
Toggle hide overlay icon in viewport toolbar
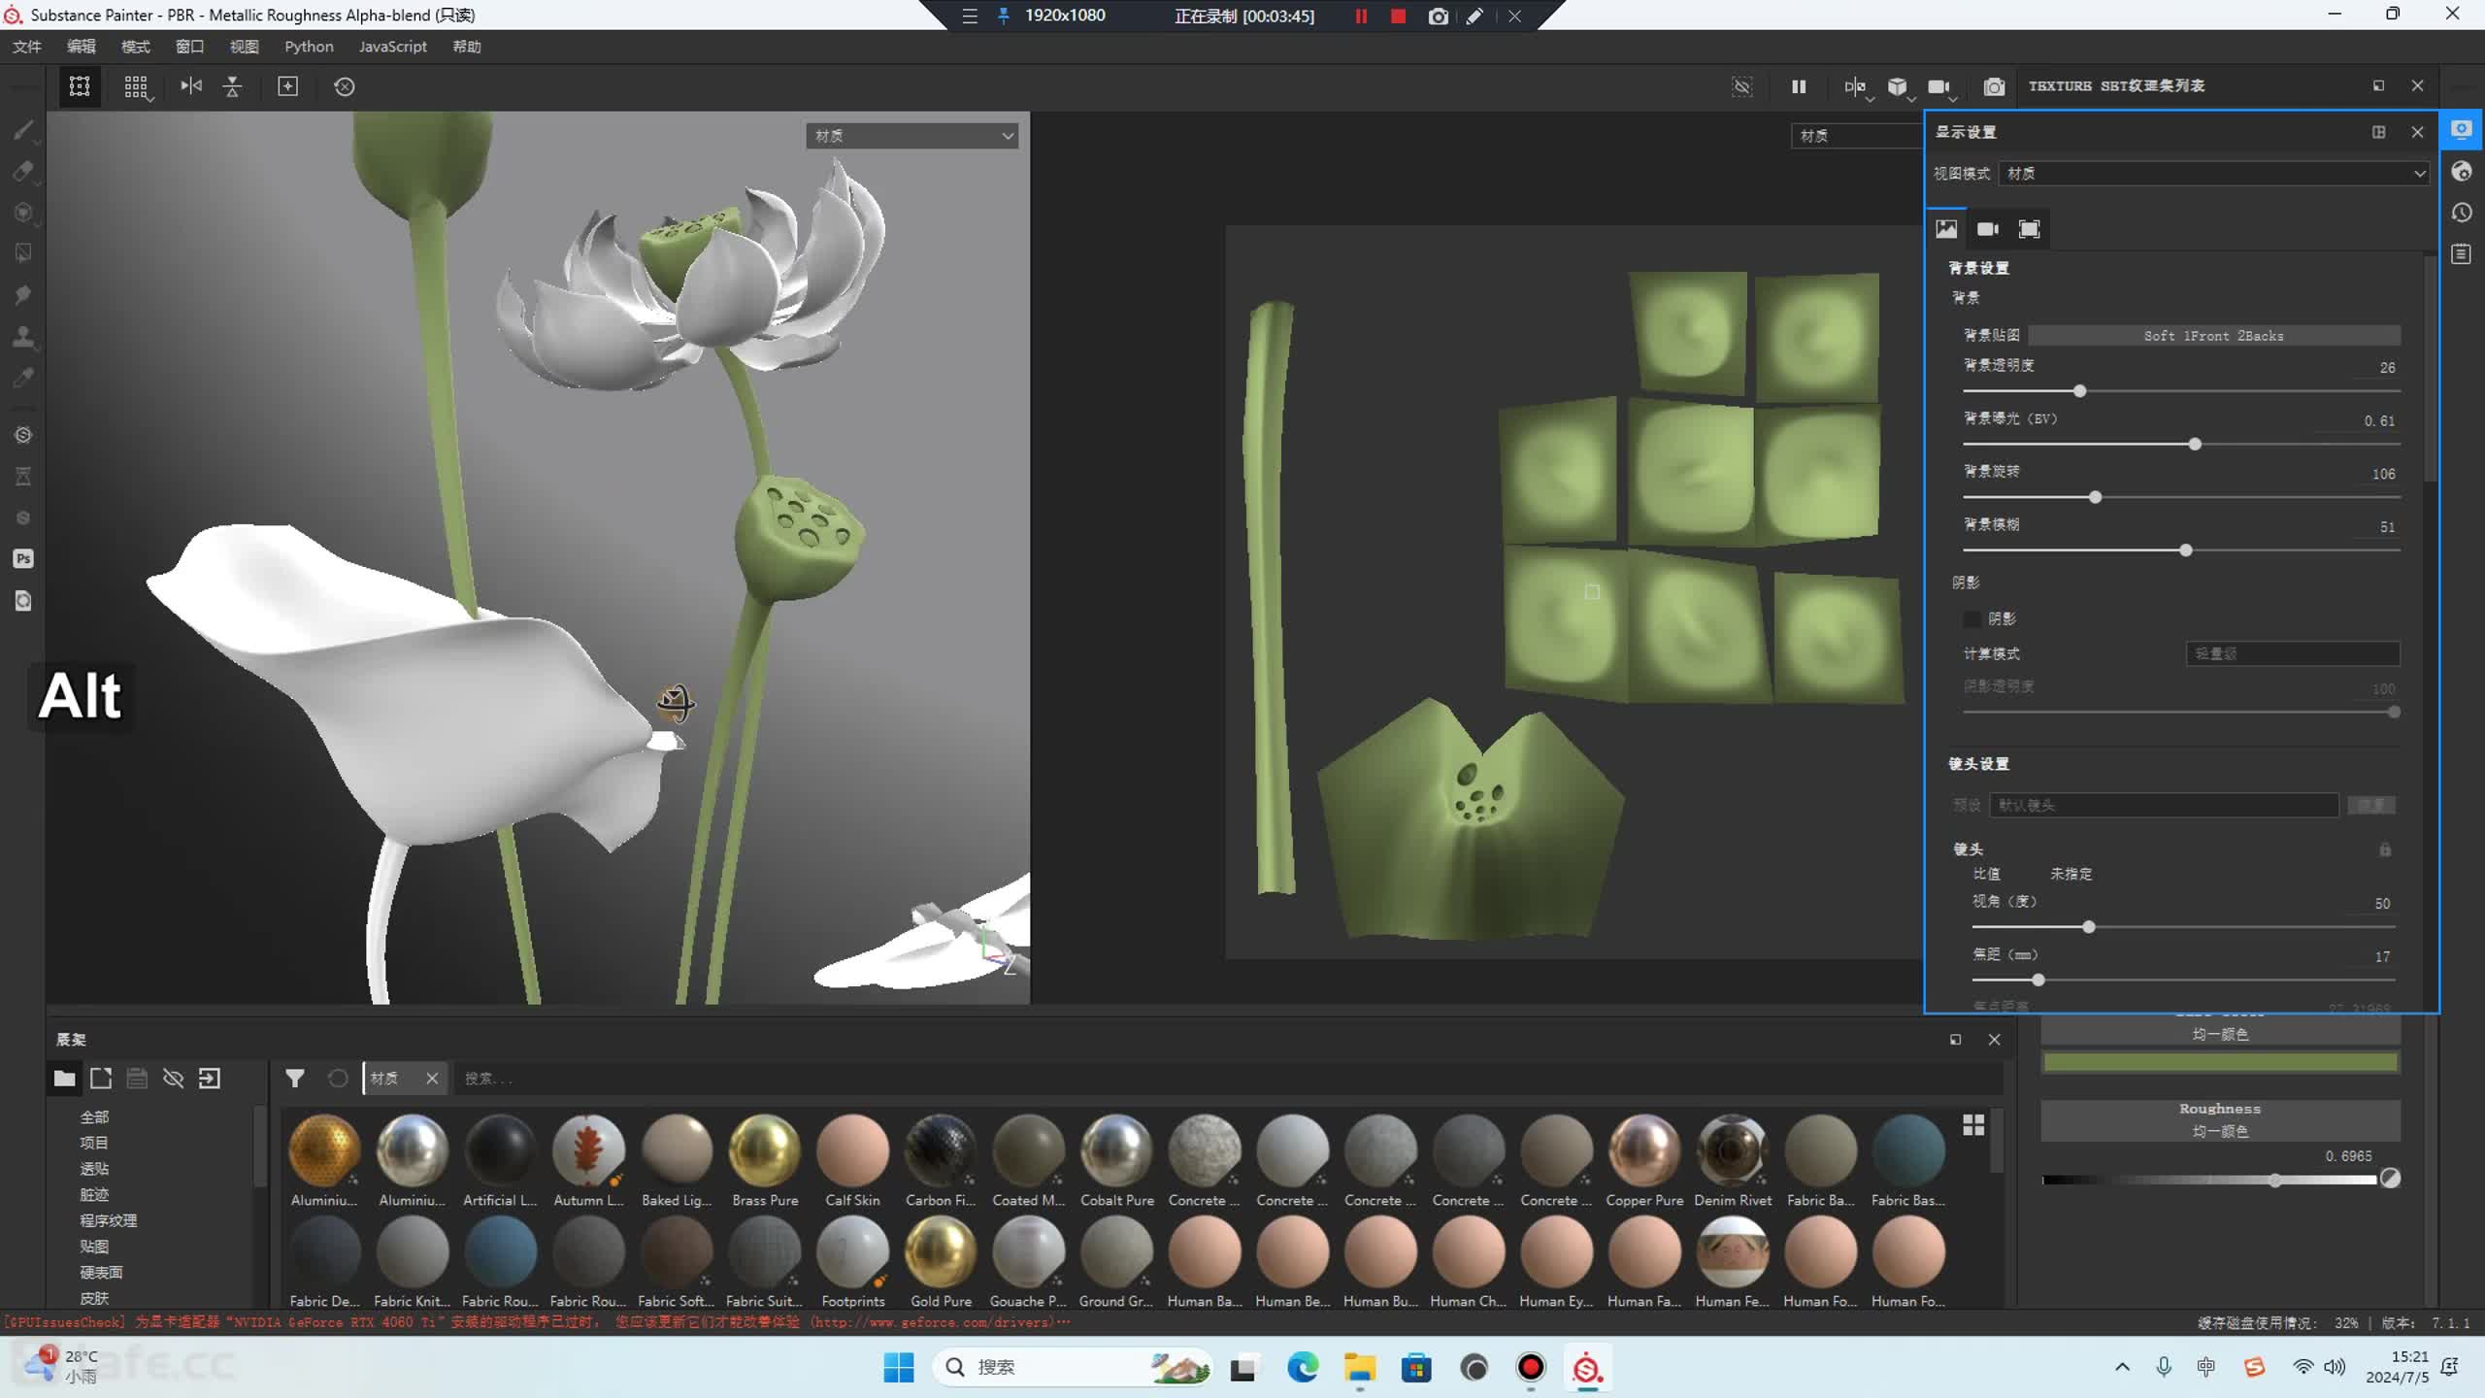(1742, 86)
